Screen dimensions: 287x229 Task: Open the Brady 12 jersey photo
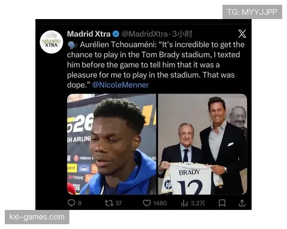point(202,144)
